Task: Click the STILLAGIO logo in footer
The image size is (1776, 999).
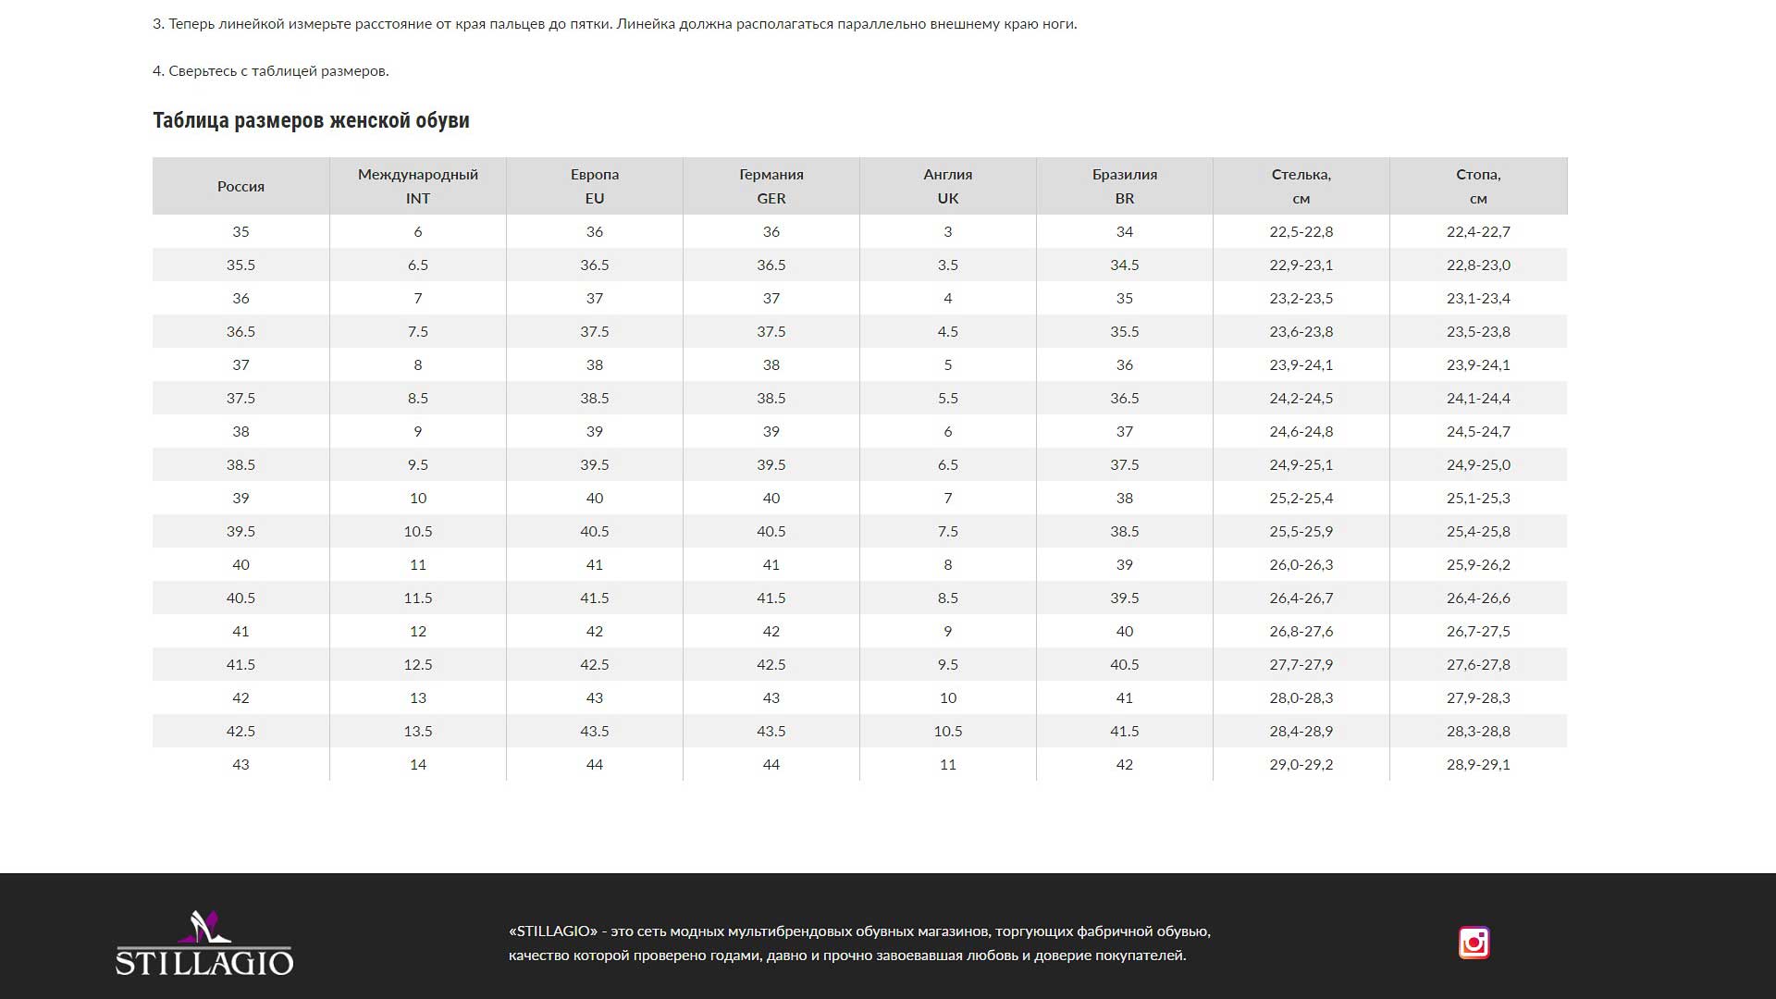Action: pos(204,943)
